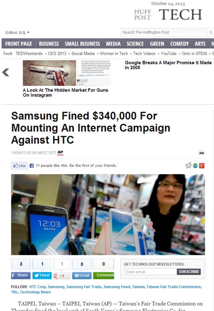Click the green Comment button
Image resolution: width=214 pixels, height=311 pixels.
click(103, 275)
